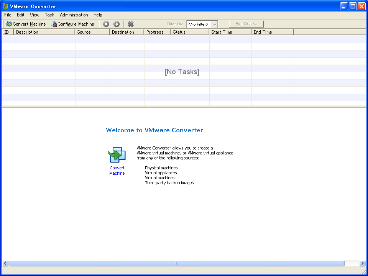Open the Administration menu
Image resolution: width=368 pixels, height=276 pixels.
point(74,15)
